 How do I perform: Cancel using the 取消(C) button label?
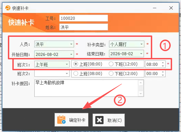(x=114, y=120)
